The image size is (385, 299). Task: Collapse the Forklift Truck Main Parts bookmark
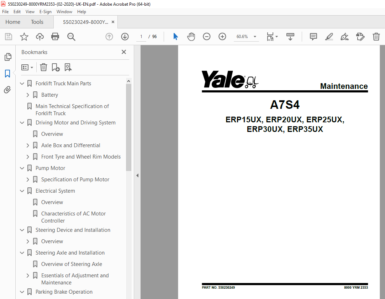click(22, 84)
